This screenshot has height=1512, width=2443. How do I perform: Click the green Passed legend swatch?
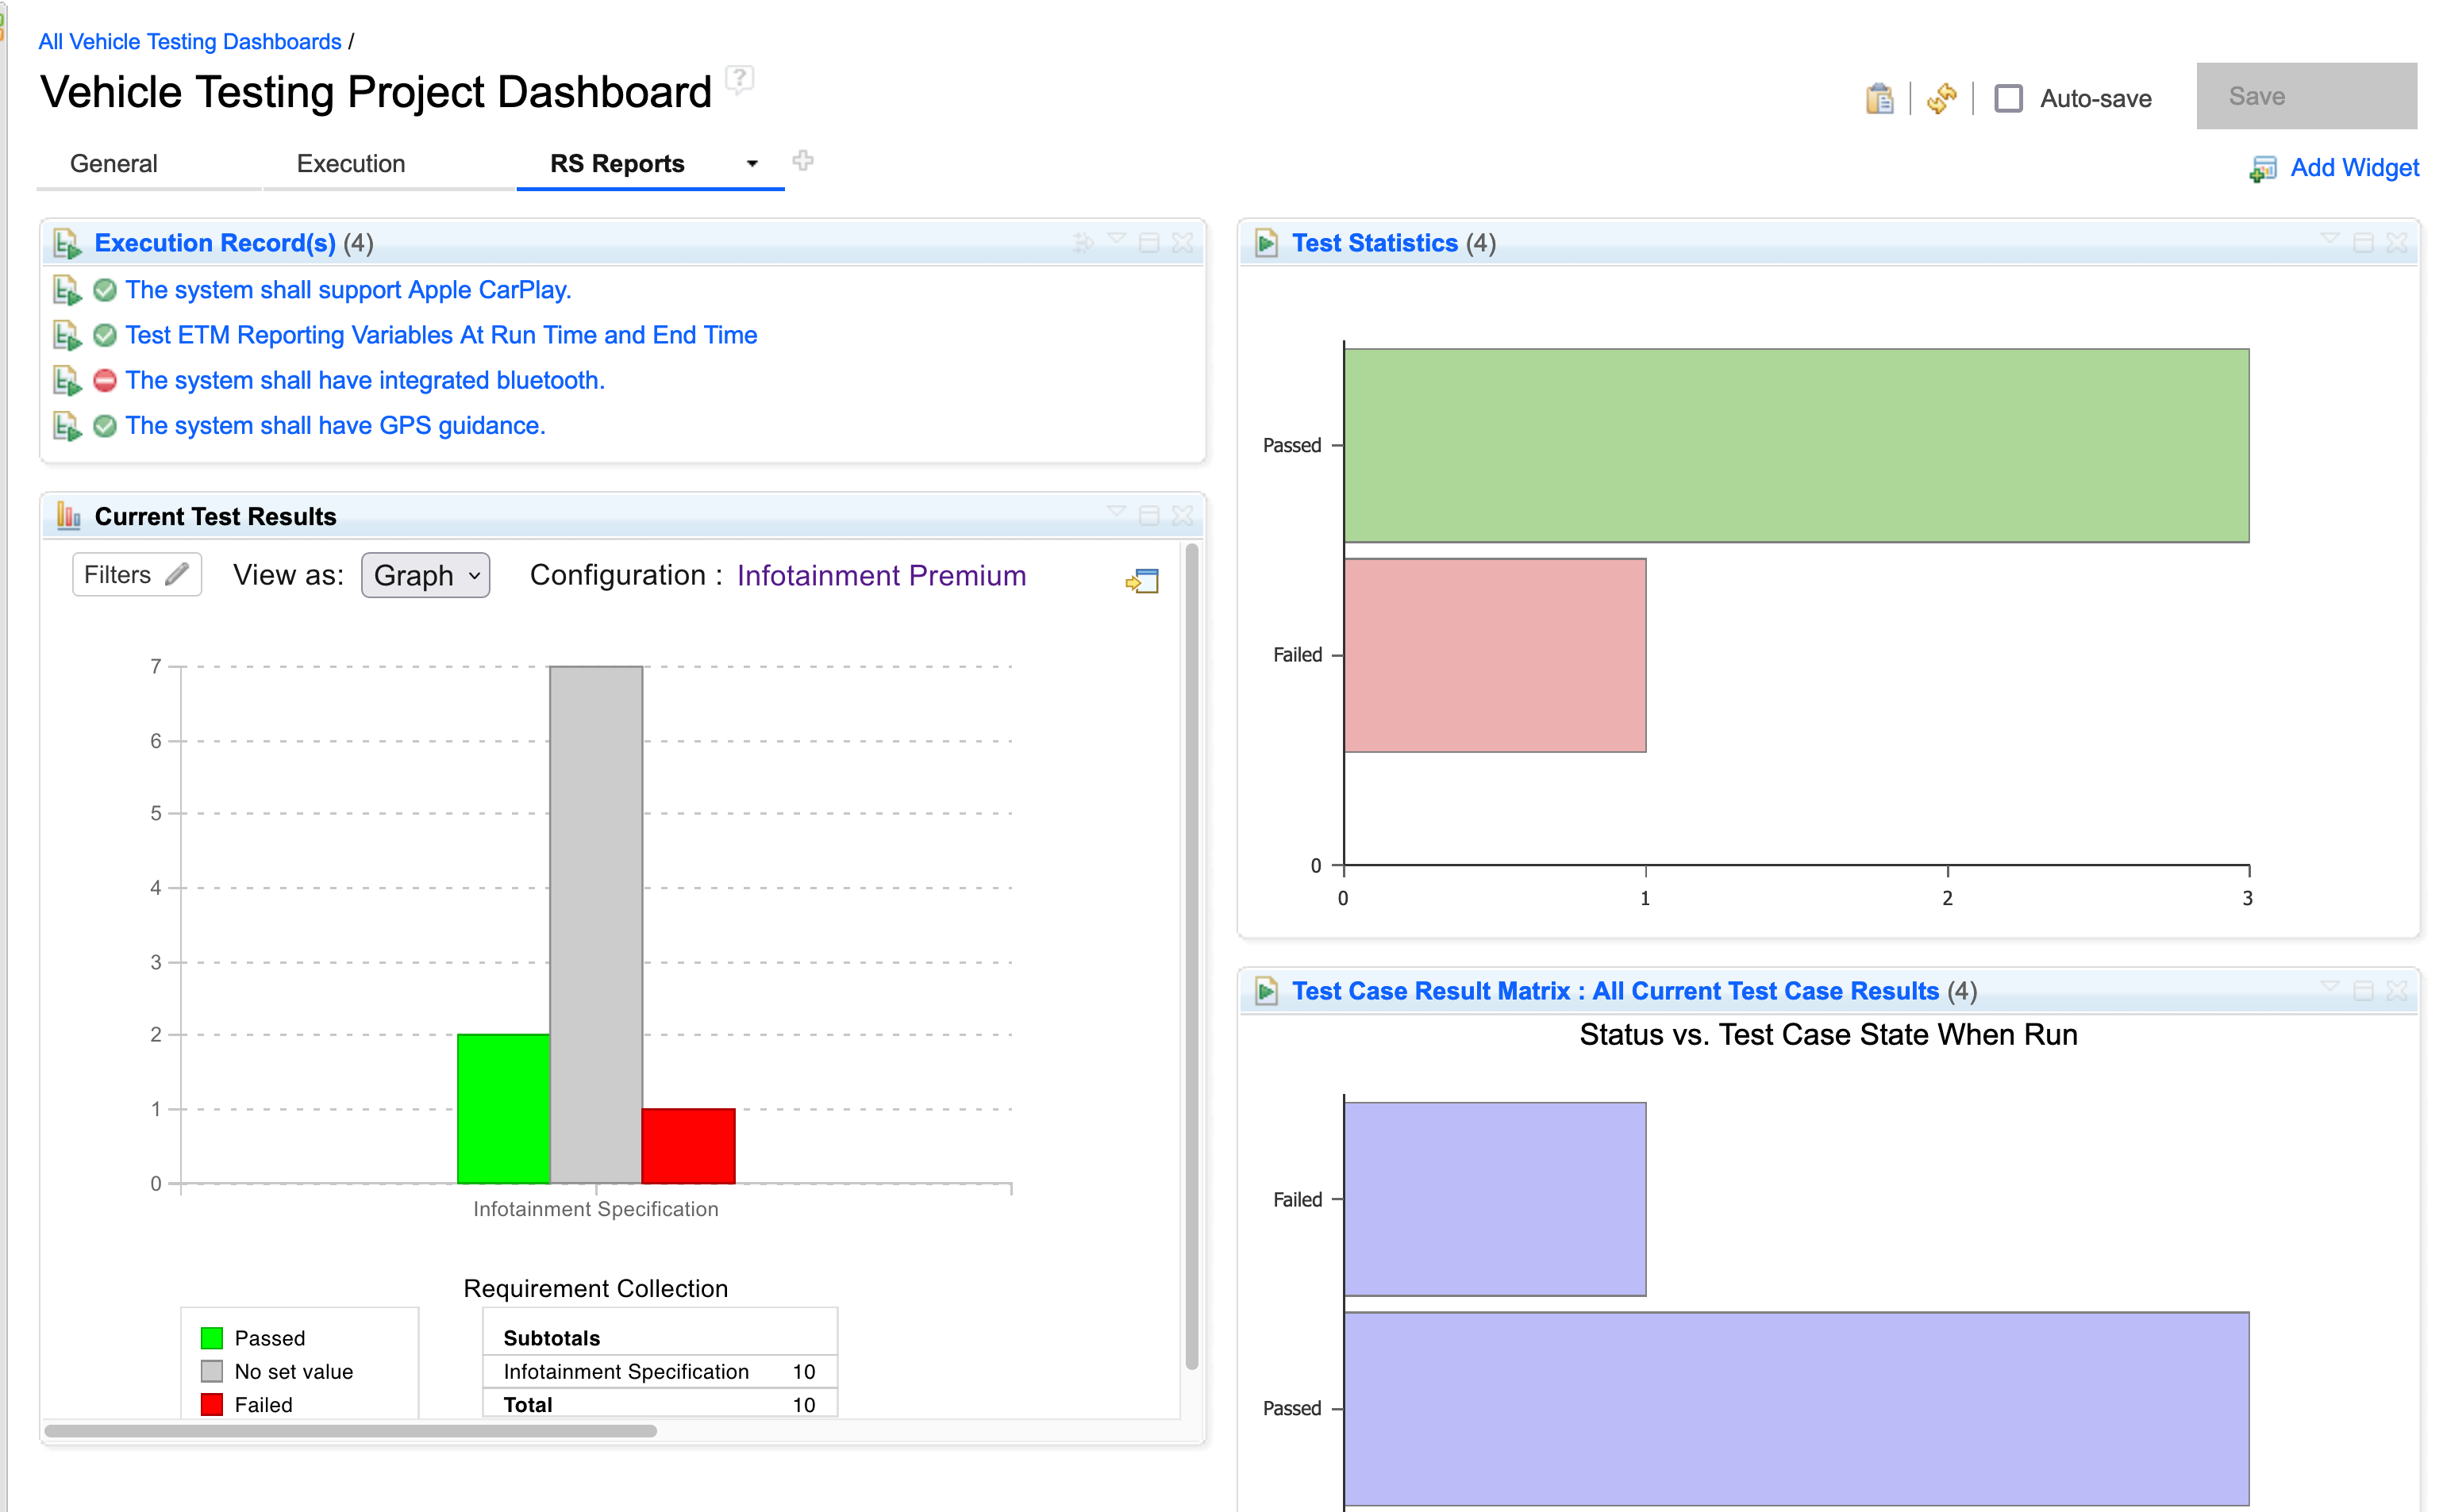(211, 1338)
